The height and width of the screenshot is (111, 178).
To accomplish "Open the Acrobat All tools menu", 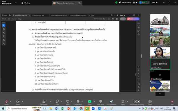I will pos(4,19).
